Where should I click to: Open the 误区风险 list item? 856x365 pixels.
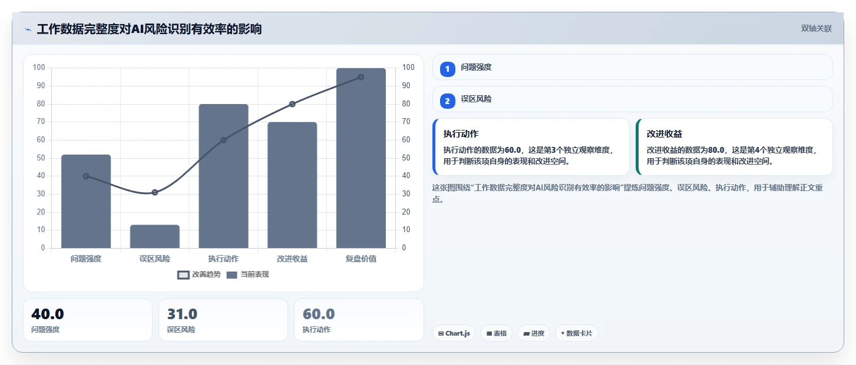[x=632, y=99]
